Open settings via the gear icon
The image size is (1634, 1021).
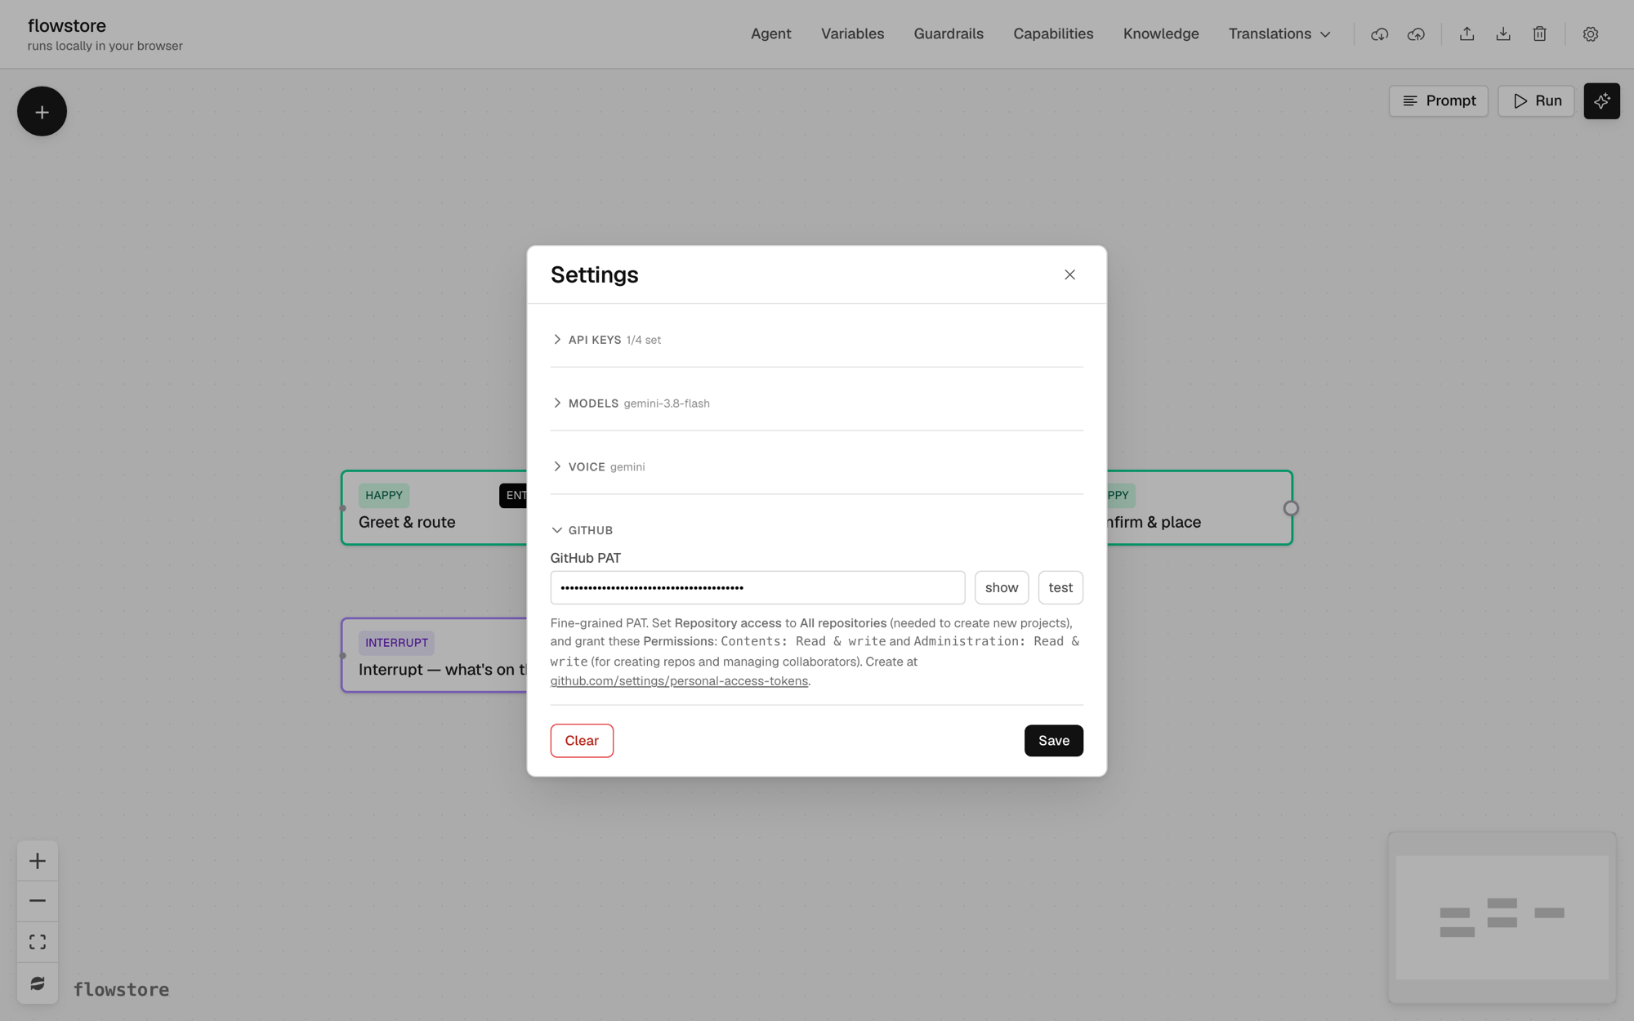1590,34
